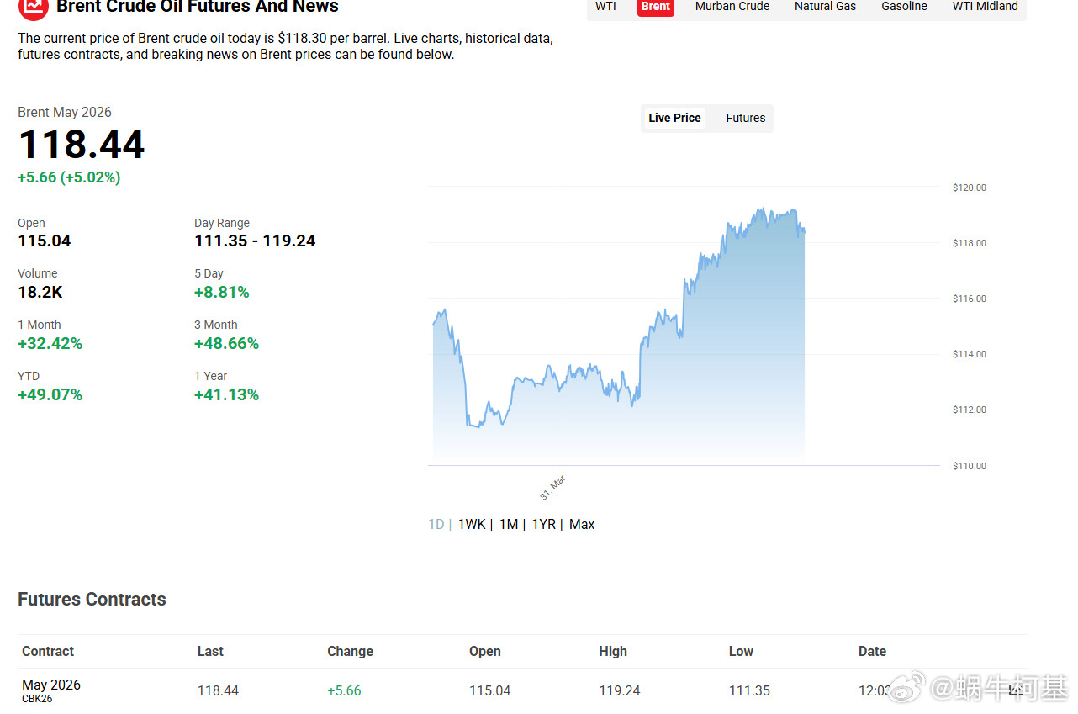Choose the Max chart range
The width and height of the screenshot is (1078, 714).
click(x=582, y=524)
